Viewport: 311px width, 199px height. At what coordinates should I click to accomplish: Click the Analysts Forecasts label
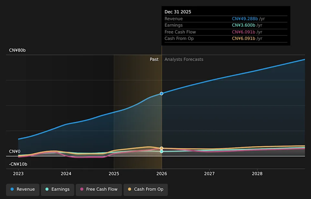click(184, 59)
